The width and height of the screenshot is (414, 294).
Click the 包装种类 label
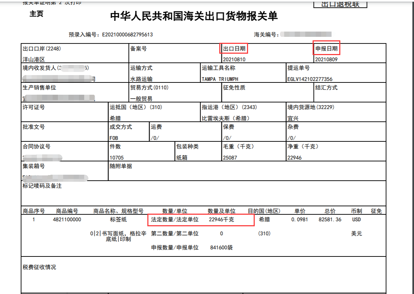[x=187, y=146]
